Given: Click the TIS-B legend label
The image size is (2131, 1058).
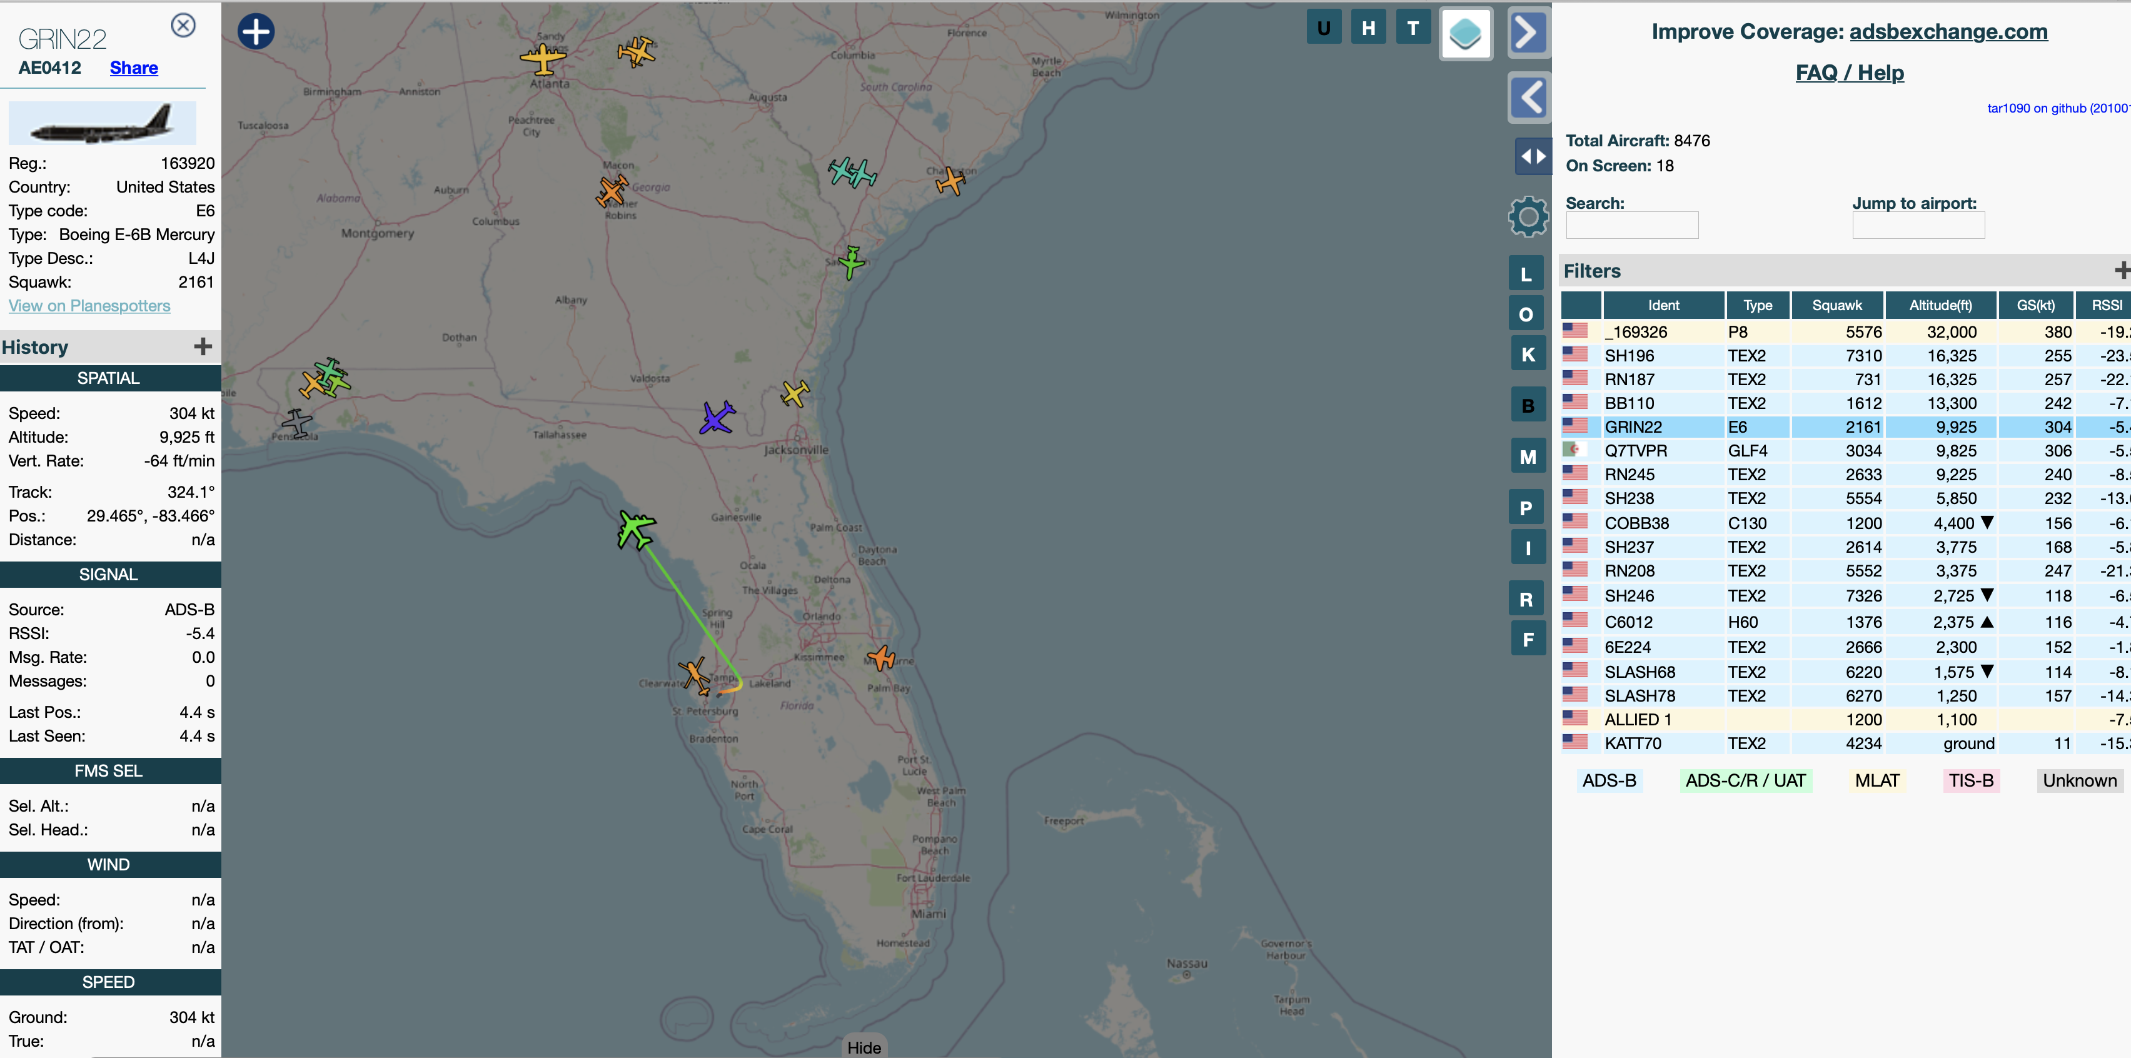Looking at the screenshot, I should 1970,780.
